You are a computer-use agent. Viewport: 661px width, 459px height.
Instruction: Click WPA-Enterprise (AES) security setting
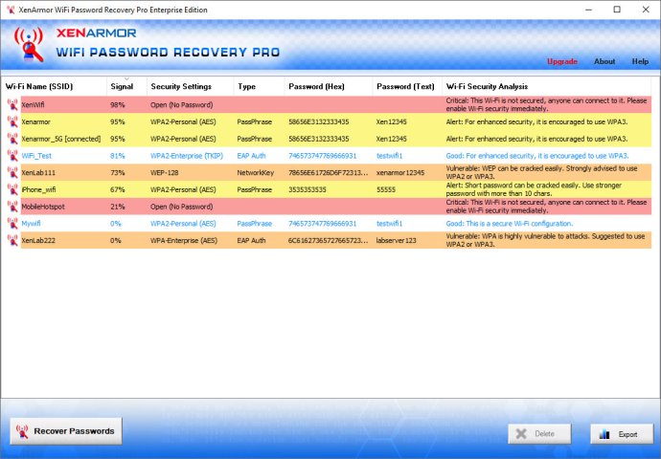pos(184,241)
